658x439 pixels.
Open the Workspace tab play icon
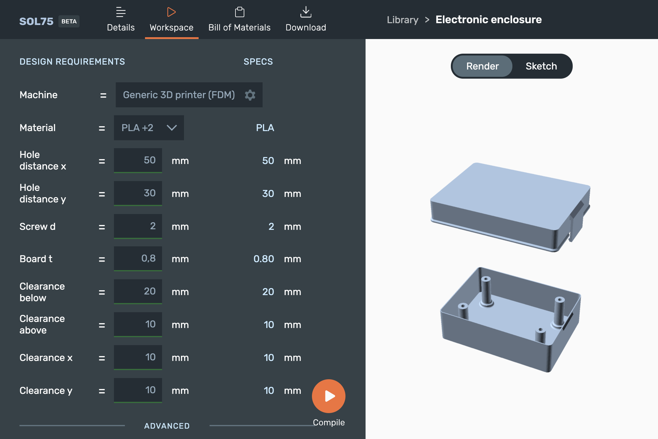click(171, 12)
